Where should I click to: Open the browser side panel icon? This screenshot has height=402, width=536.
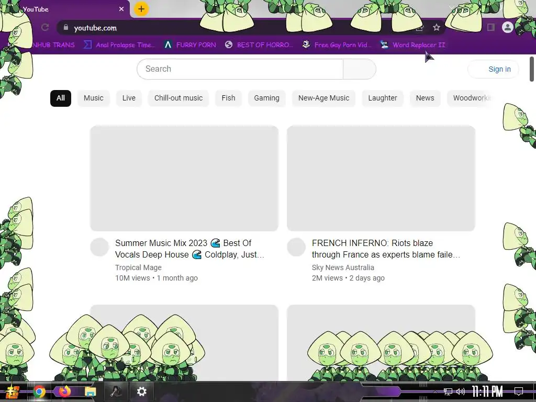click(491, 27)
